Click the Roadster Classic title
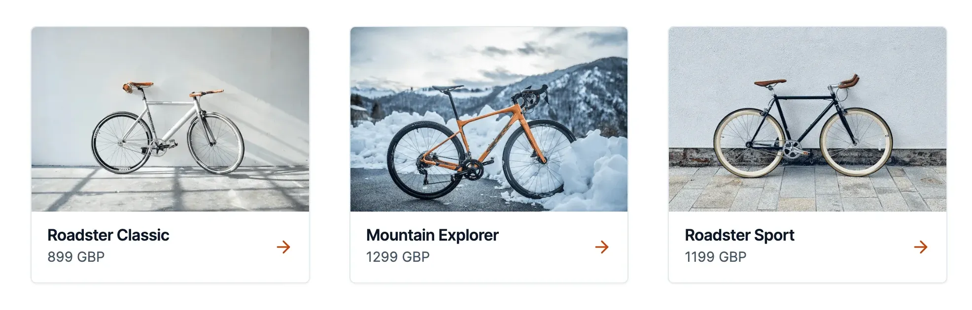 108,235
